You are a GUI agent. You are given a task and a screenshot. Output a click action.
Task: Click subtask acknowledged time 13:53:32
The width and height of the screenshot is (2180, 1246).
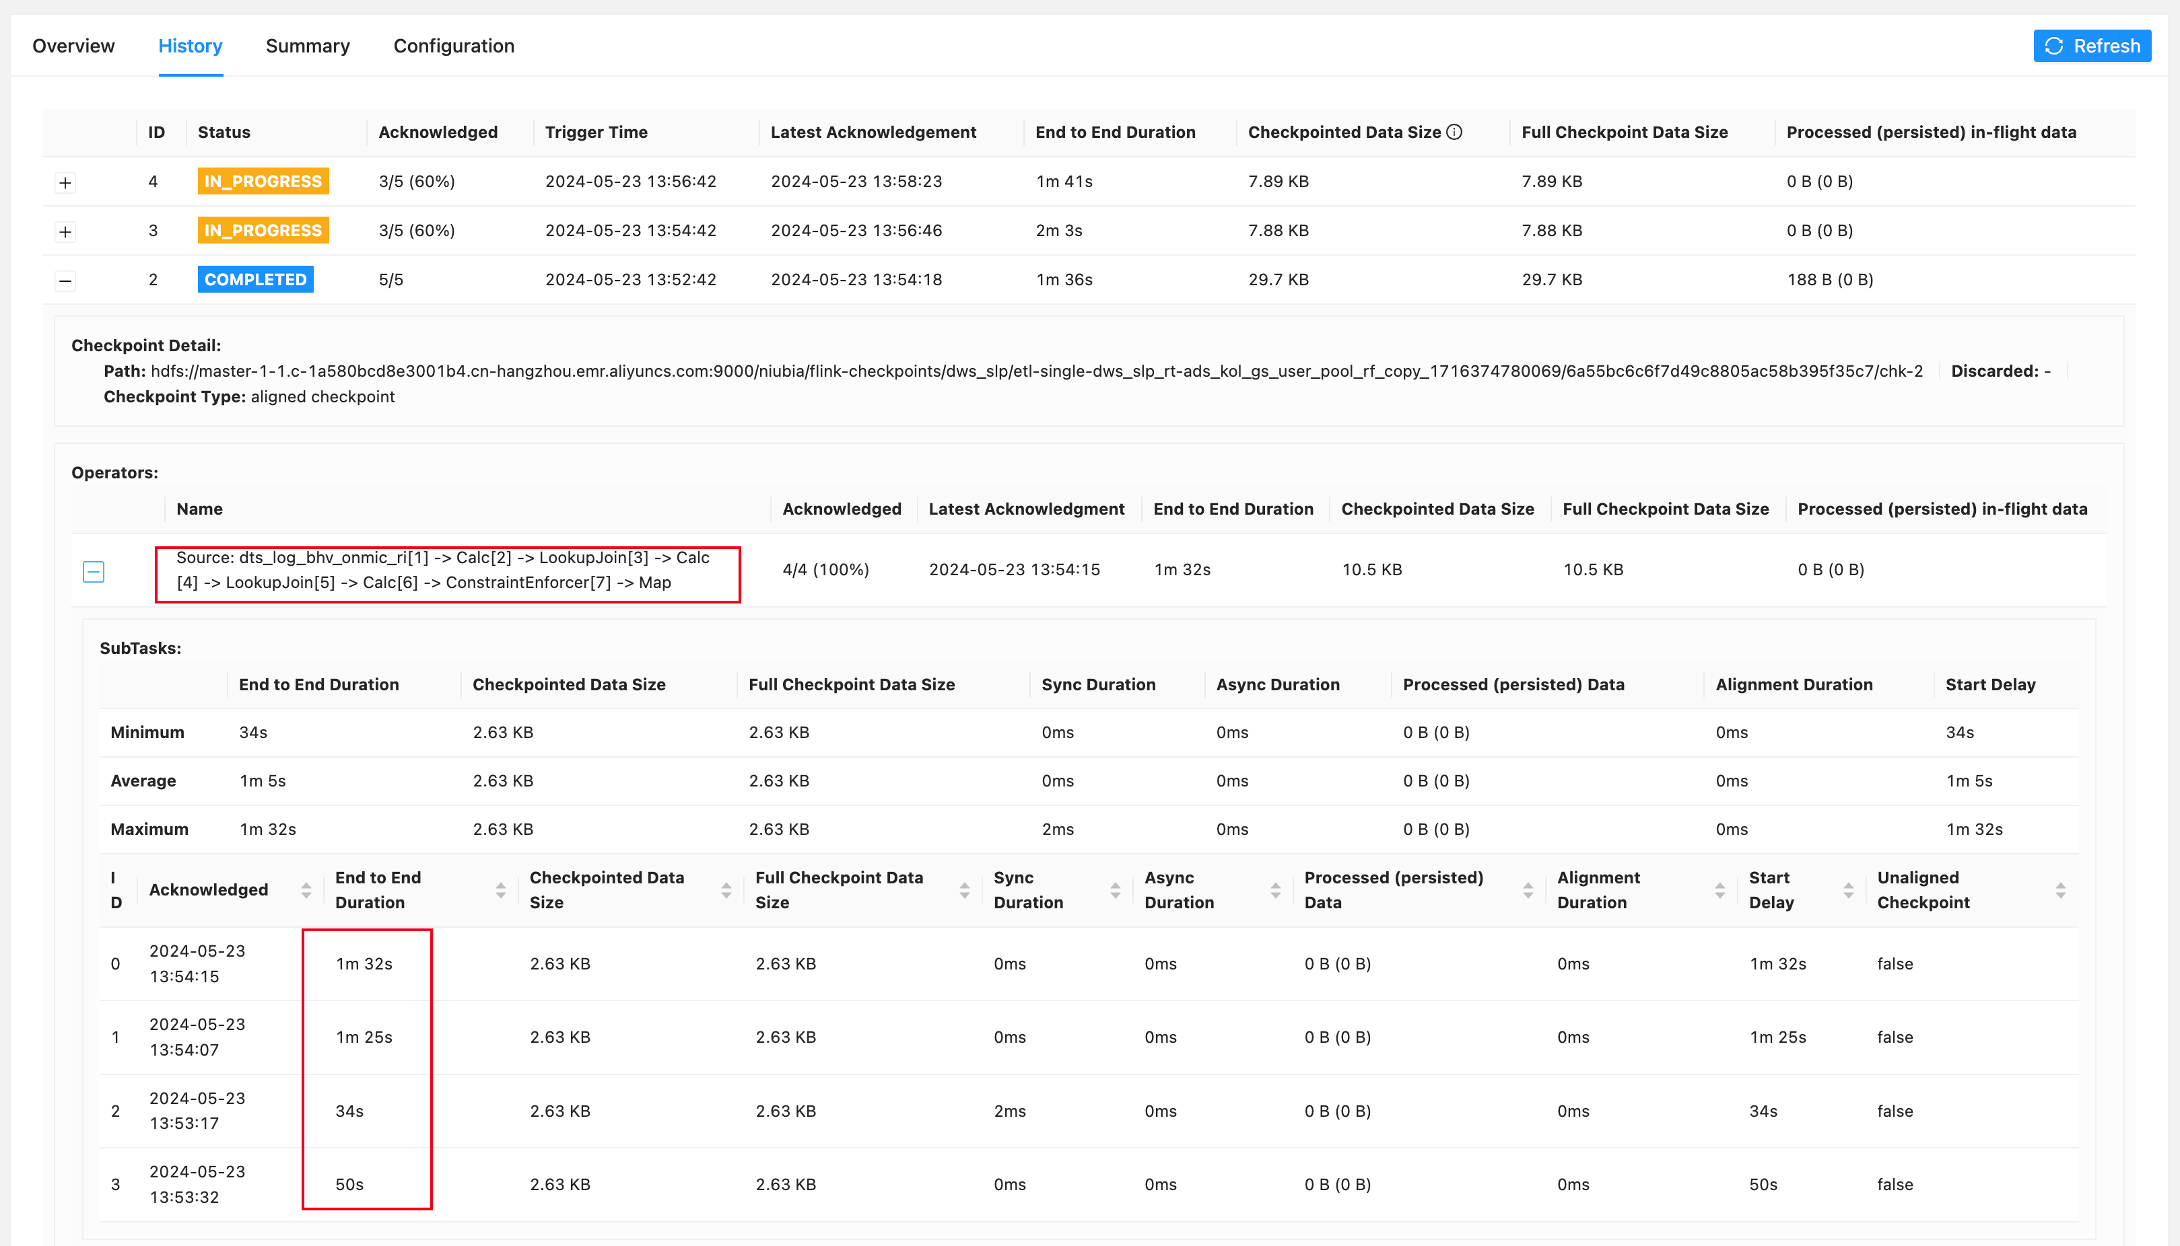pyautogui.click(x=184, y=1197)
